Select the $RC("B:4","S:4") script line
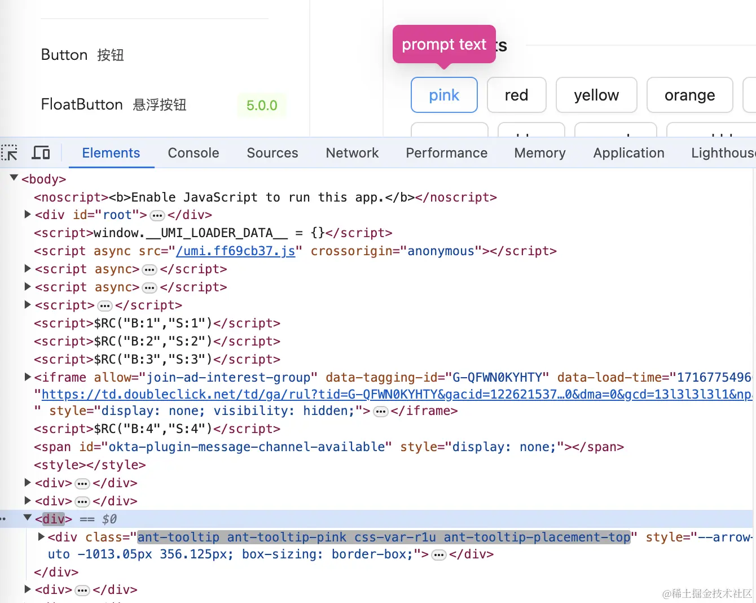The height and width of the screenshot is (603, 756). [x=157, y=429]
